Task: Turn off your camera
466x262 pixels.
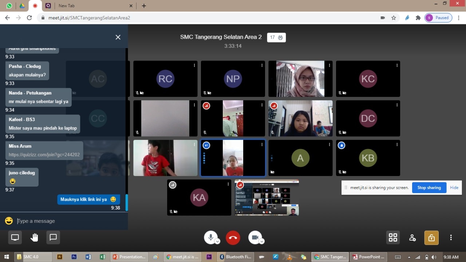Action: tap(255, 236)
